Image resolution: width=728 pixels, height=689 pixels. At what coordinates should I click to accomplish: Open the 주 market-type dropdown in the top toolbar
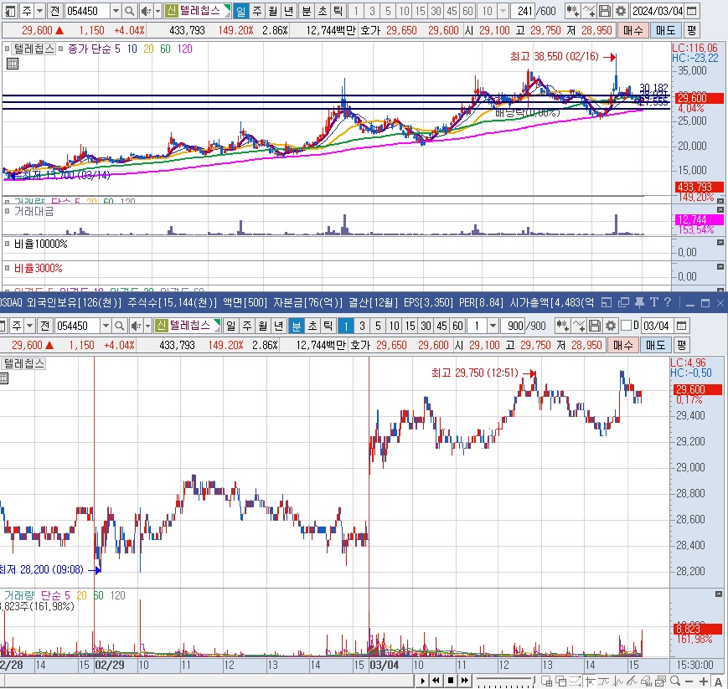[x=39, y=11]
